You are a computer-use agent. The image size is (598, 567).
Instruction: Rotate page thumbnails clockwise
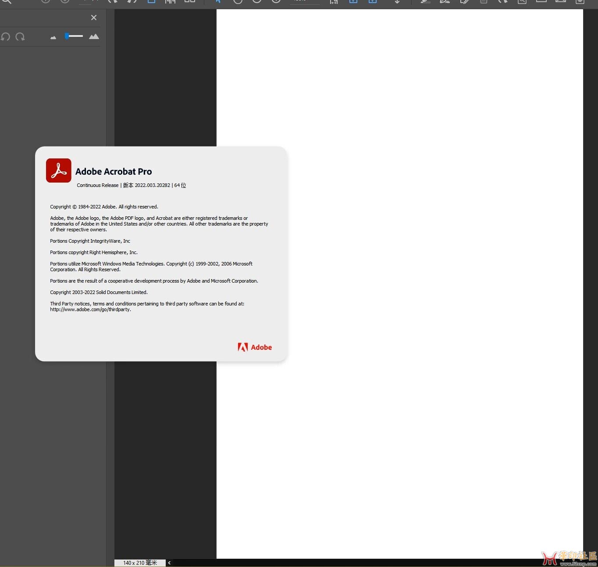[x=20, y=37]
